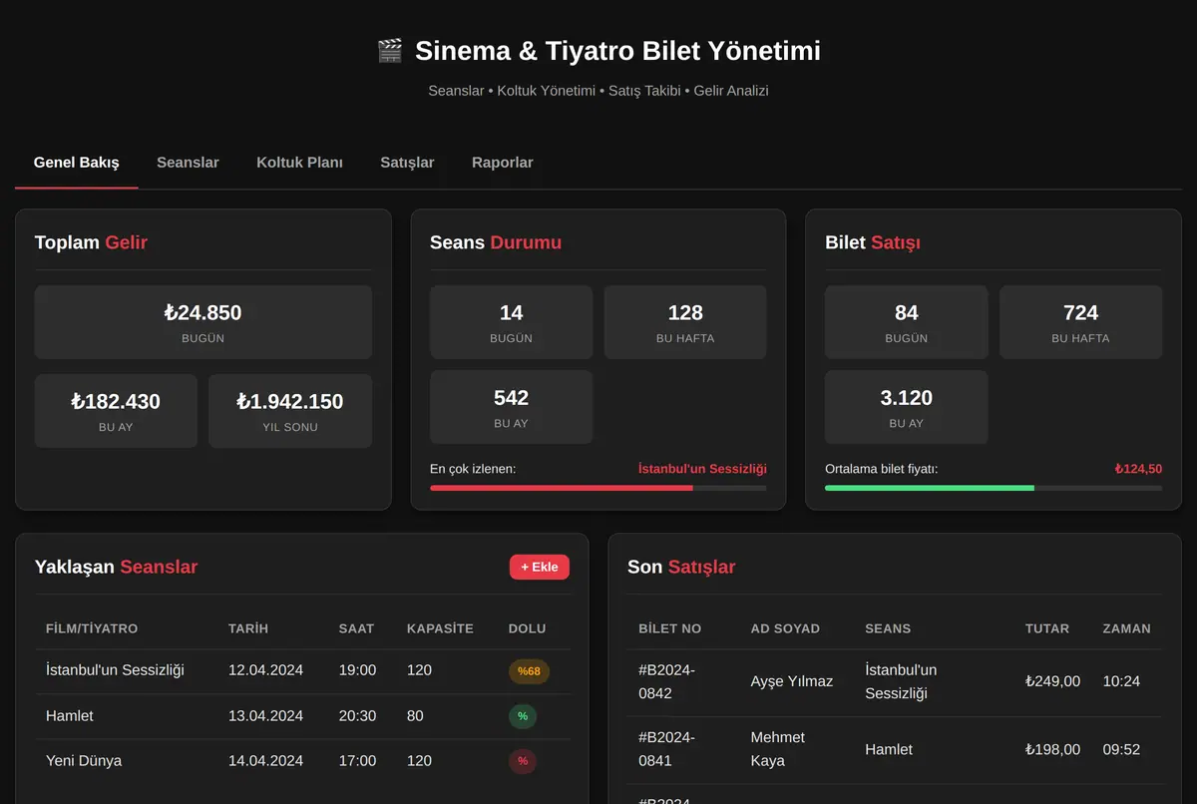Click the 724 Bu Hafta bilet card

(1081, 322)
